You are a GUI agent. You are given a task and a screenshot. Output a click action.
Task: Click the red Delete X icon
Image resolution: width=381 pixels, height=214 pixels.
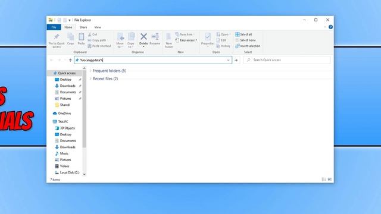143,37
